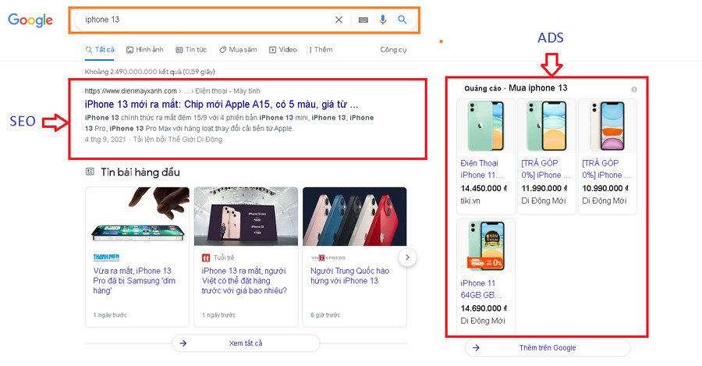Click next arrow in top stories carousel
Image resolution: width=702 pixels, height=366 pixels.
407,257
